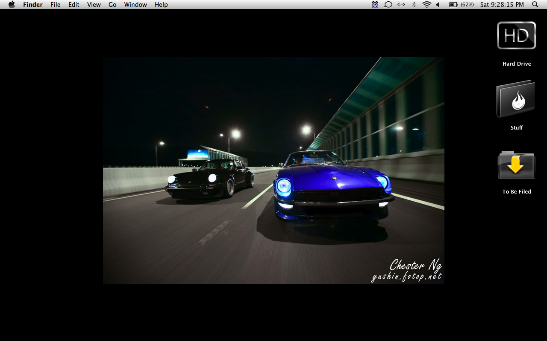Select the Stuff folder icon
Image resolution: width=547 pixels, height=341 pixels.
point(516,99)
